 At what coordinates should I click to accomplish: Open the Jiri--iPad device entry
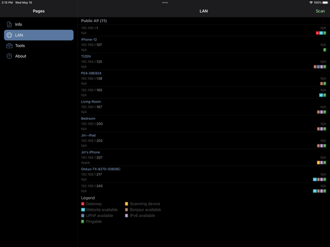(204, 141)
